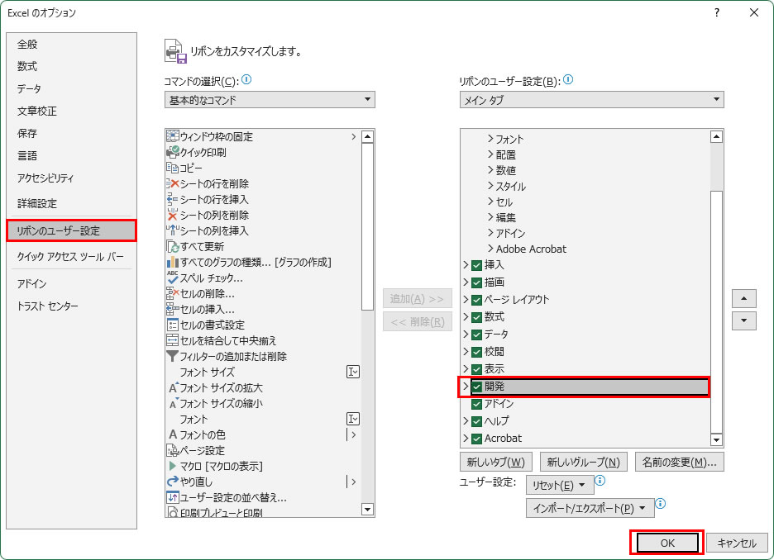Select the シートの行を挿入 icon

click(172, 199)
